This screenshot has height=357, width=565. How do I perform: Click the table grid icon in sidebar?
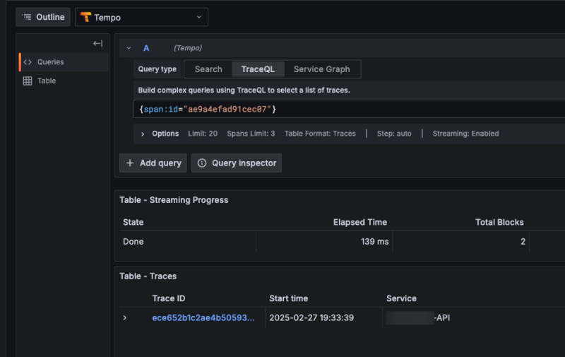tap(28, 81)
